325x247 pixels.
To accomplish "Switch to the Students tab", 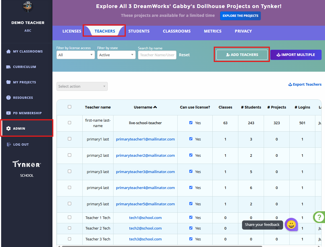I will [x=139, y=31].
